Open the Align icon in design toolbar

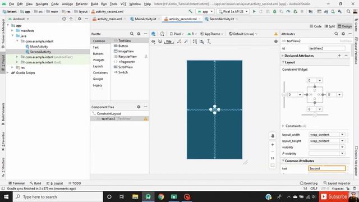click(202, 42)
